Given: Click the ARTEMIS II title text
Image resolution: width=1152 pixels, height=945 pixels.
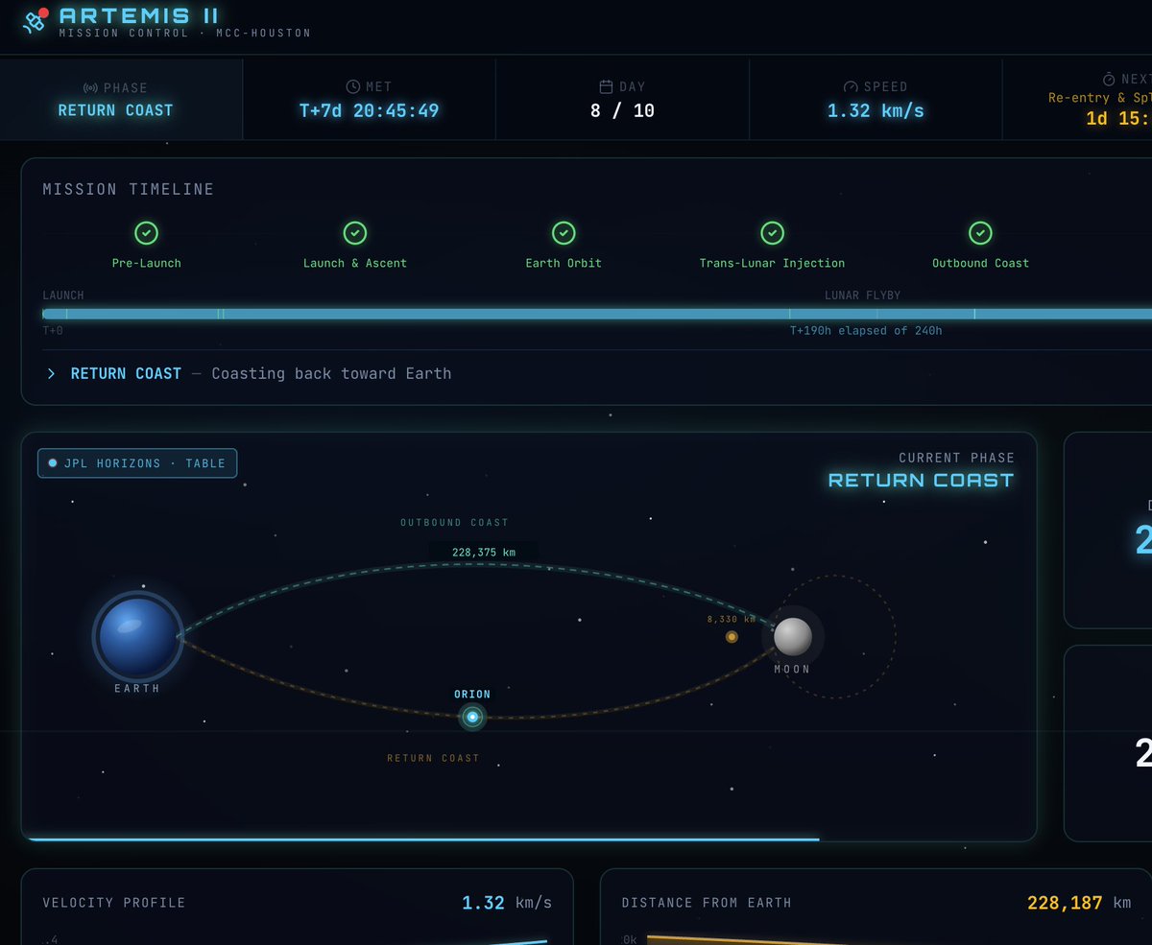Looking at the screenshot, I should (139, 15).
